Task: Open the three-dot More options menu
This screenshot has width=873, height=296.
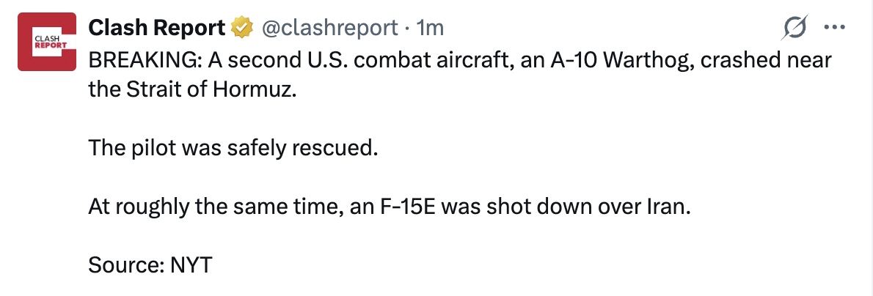Action: pos(834,28)
